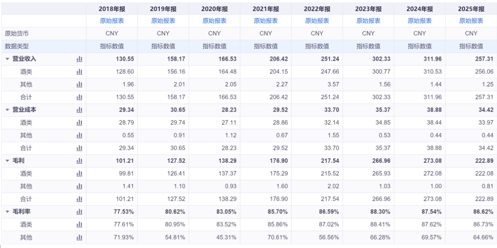
Task: Select the 2020年报 column header
Action: 214,9
